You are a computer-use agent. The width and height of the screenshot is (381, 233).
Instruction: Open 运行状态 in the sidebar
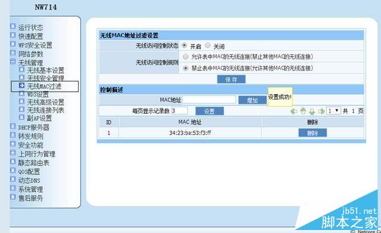[30, 27]
